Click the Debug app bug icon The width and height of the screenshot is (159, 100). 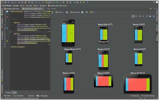[x=57, y=2]
